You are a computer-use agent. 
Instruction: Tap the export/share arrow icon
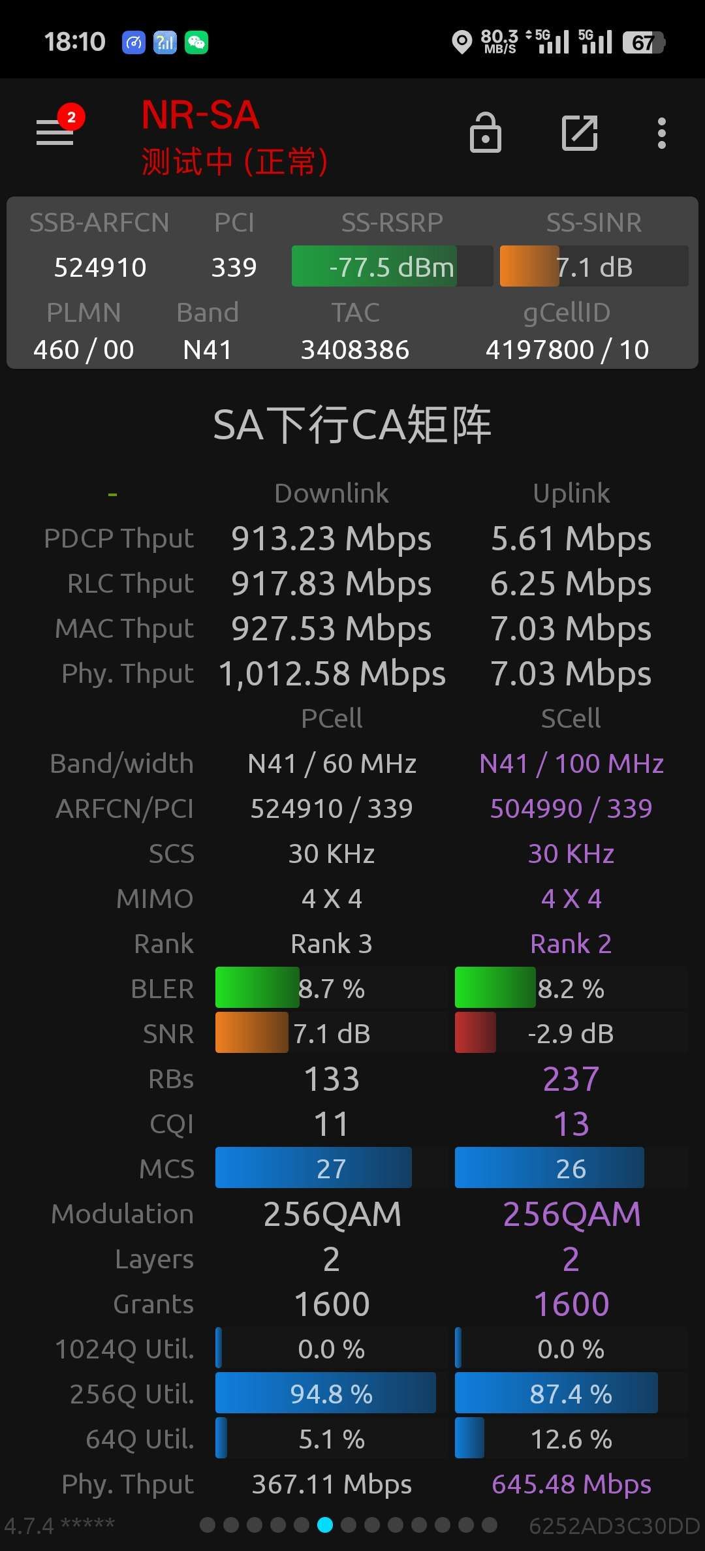[580, 133]
